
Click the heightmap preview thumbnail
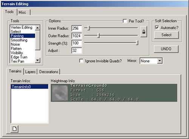(60, 93)
